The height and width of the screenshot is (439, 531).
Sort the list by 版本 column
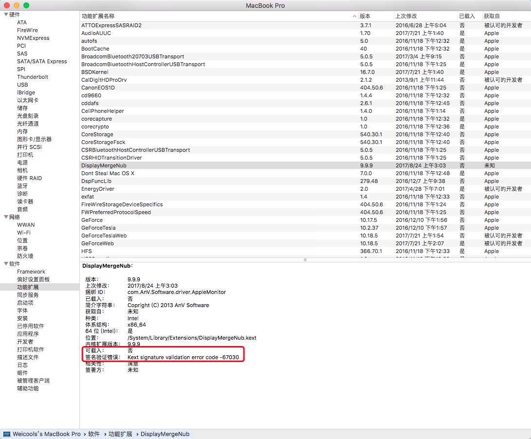pos(366,17)
